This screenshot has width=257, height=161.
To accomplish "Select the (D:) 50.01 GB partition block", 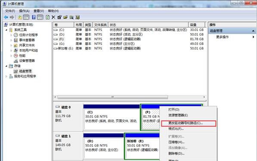I will 104,146.
